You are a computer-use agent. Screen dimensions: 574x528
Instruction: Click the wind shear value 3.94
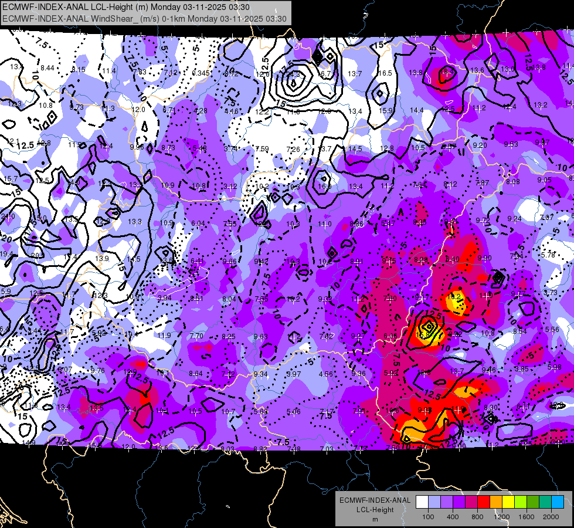pyautogui.click(x=165, y=297)
